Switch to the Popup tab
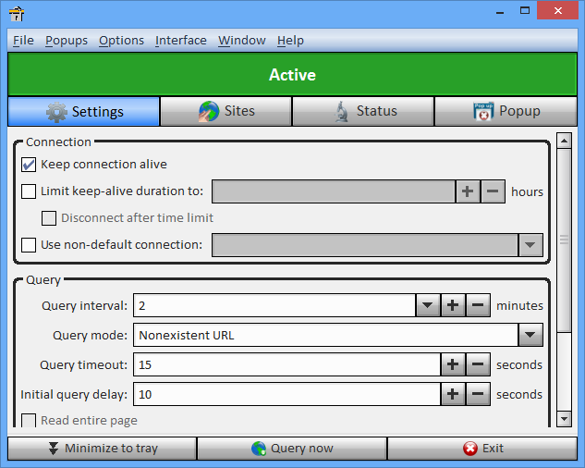 (x=506, y=111)
